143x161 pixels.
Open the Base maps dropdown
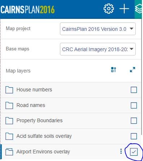tap(98, 49)
